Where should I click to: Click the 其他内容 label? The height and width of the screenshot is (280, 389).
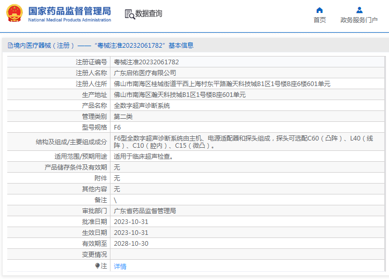pos(94,189)
